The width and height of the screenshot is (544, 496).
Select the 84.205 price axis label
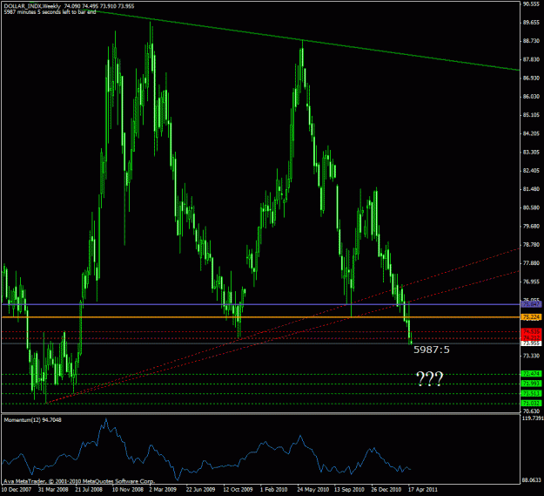point(531,133)
